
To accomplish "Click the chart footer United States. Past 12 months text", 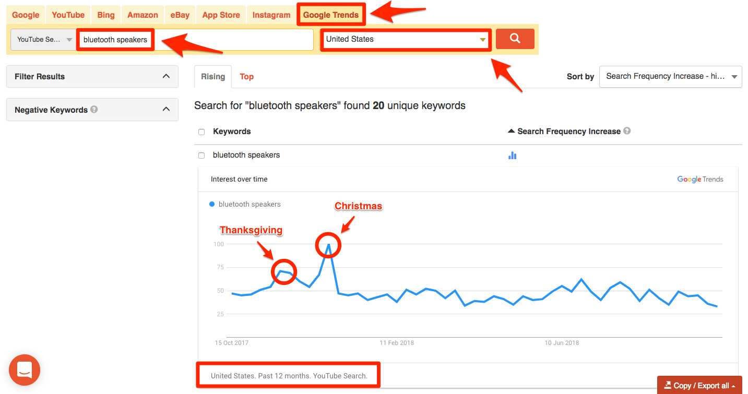I will [x=289, y=376].
